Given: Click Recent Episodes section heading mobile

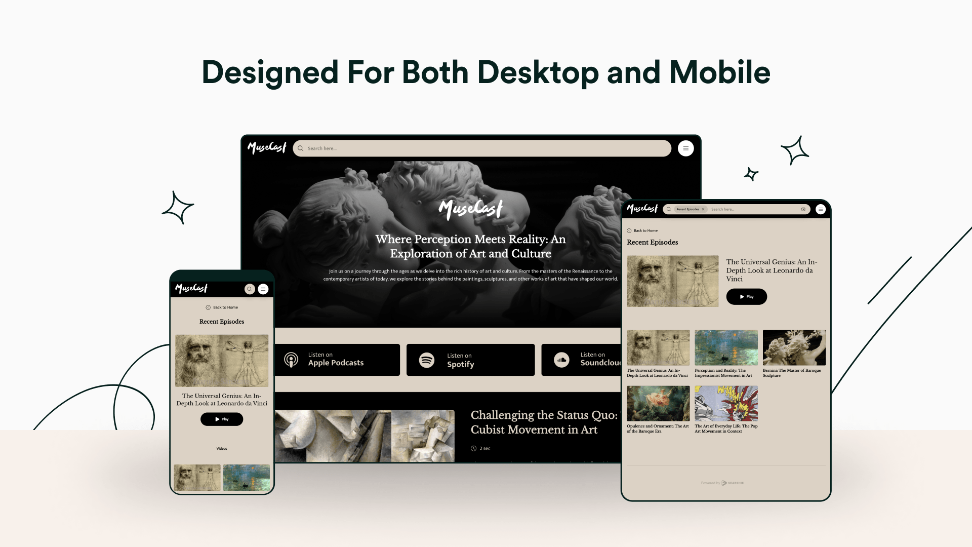Looking at the screenshot, I should click(x=222, y=321).
